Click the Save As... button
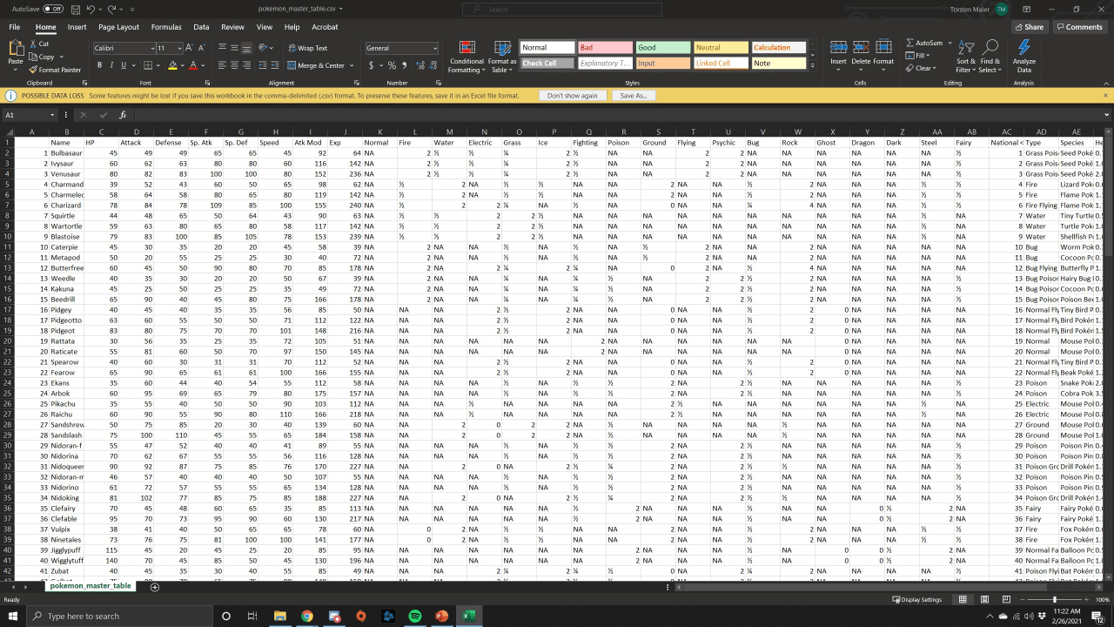 634,96
